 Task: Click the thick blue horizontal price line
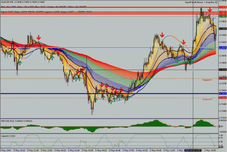109,93
